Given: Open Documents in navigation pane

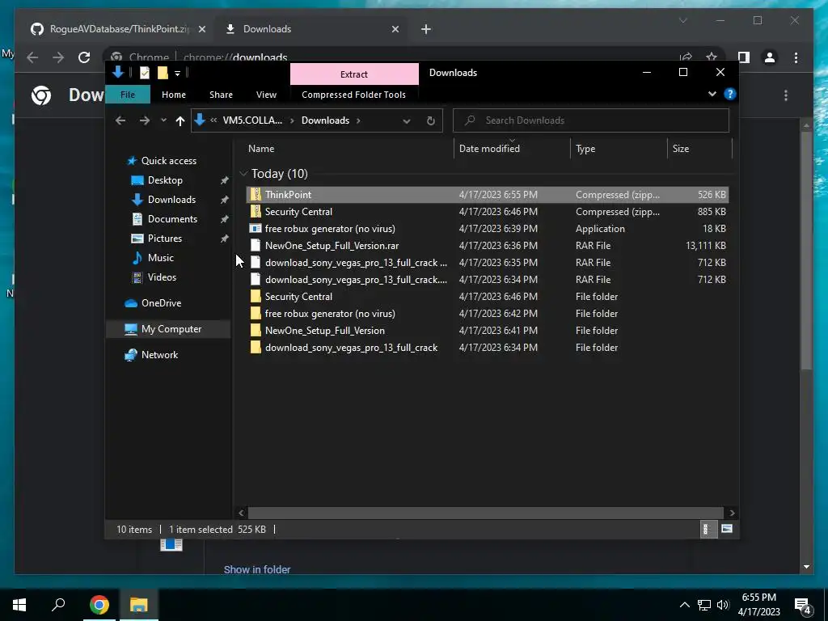Looking at the screenshot, I should (172, 219).
